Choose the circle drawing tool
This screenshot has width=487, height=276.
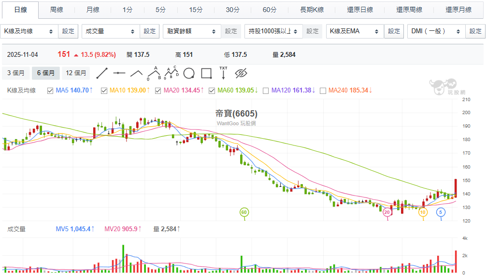pyautogui.click(x=189, y=73)
